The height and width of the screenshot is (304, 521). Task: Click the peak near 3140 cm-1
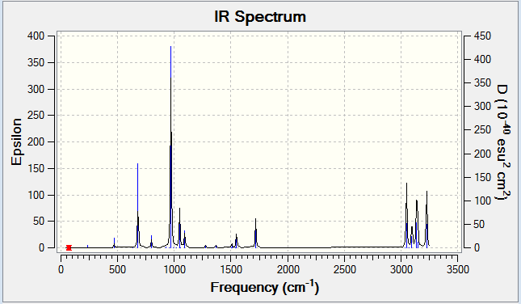click(x=417, y=224)
